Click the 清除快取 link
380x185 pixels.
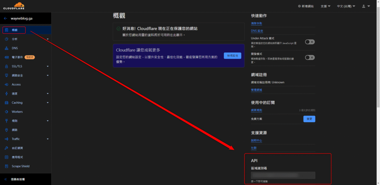[257, 23]
